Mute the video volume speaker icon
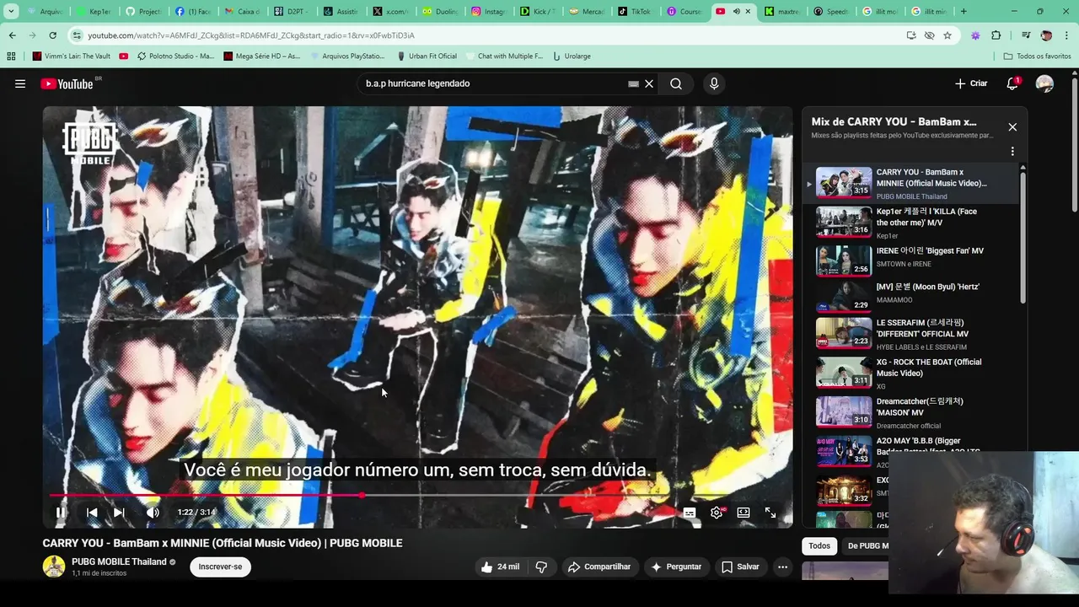This screenshot has height=607, width=1079. pyautogui.click(x=153, y=513)
